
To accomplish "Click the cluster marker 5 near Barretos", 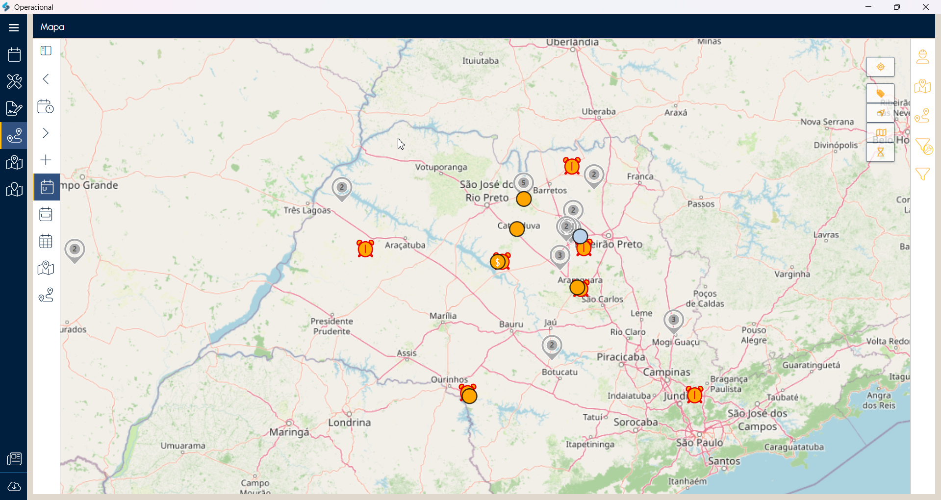I will [524, 183].
